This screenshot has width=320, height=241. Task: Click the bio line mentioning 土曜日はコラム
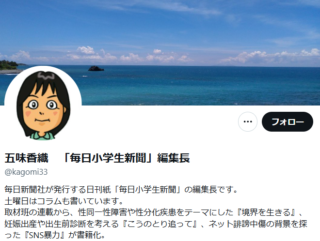click(64, 201)
